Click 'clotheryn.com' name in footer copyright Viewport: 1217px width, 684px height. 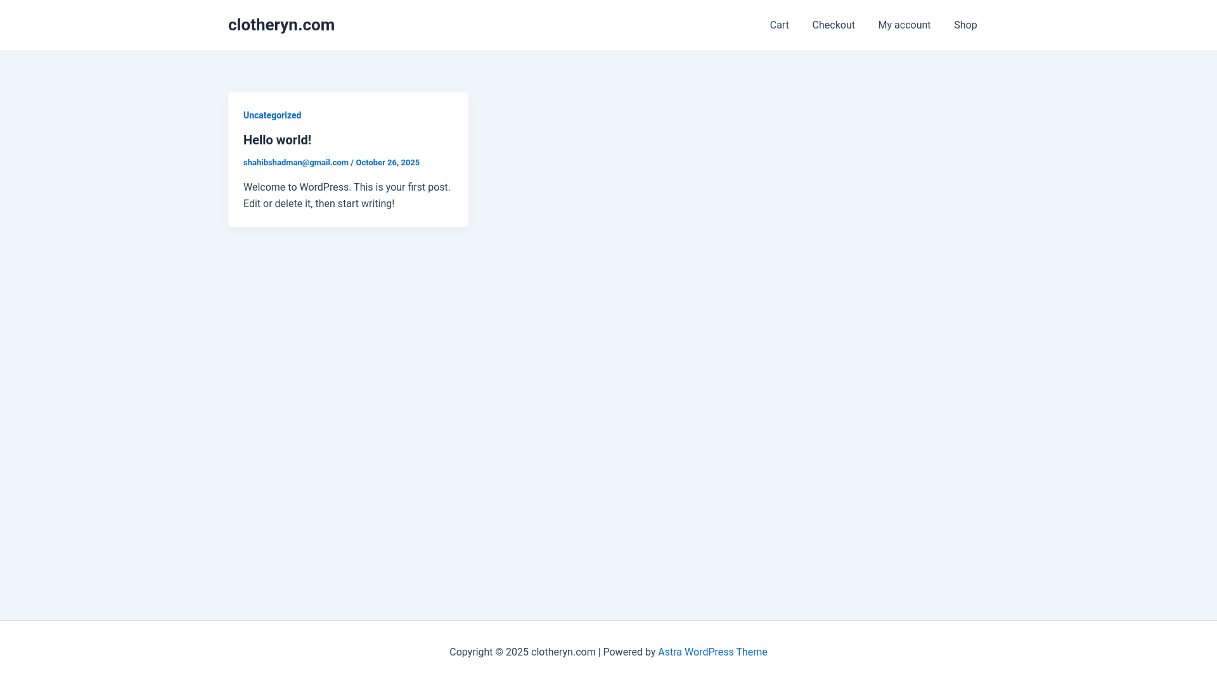click(563, 652)
